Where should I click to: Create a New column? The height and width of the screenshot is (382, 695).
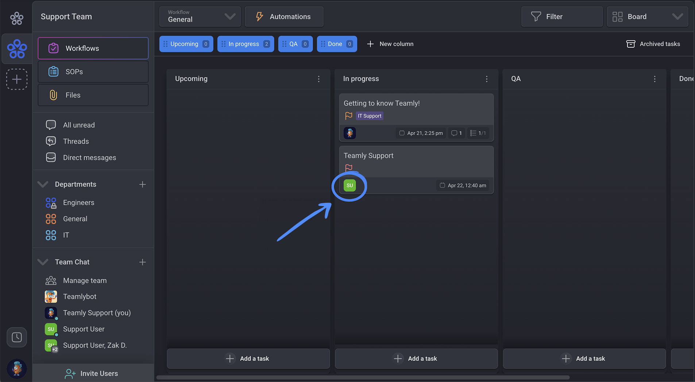click(x=390, y=44)
